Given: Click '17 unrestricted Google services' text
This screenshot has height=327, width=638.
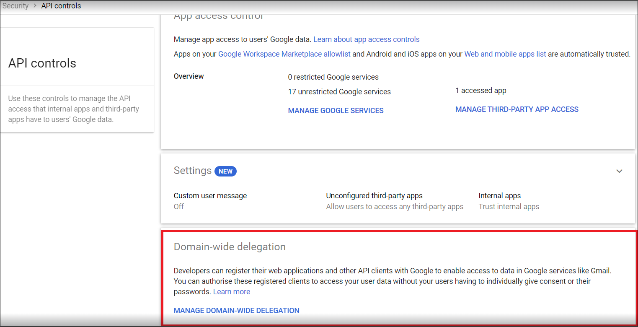Looking at the screenshot, I should pyautogui.click(x=339, y=92).
